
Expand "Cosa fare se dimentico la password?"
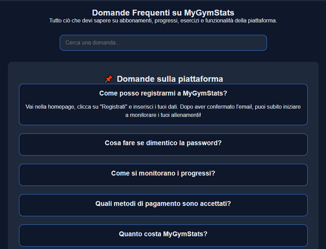click(163, 145)
